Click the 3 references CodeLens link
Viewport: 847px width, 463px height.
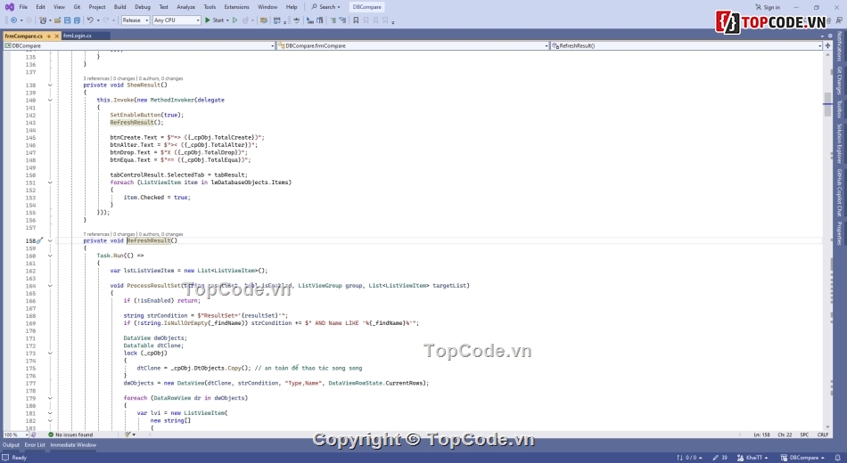96,78
